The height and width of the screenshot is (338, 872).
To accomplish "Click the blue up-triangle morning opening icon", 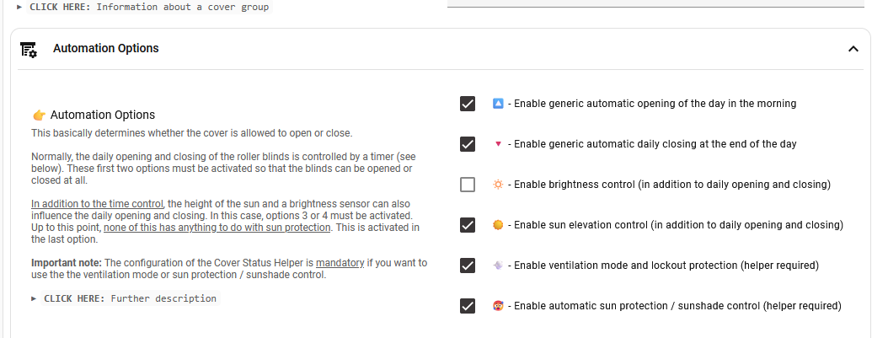I will [x=498, y=104].
